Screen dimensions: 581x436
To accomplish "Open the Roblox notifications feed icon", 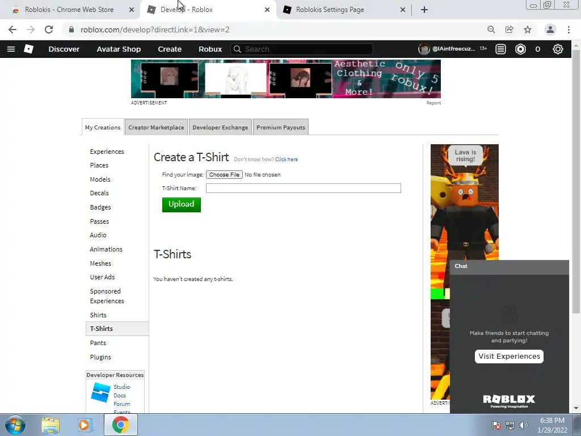I will click(500, 49).
